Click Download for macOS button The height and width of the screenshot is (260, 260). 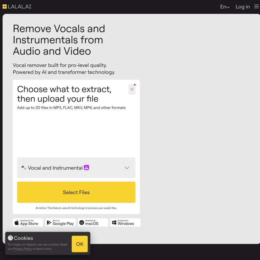pos(93,222)
